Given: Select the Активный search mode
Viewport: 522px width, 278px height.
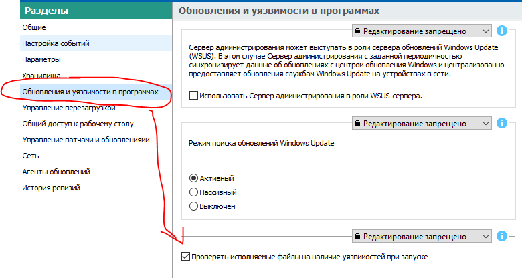Looking at the screenshot, I should [x=193, y=178].
